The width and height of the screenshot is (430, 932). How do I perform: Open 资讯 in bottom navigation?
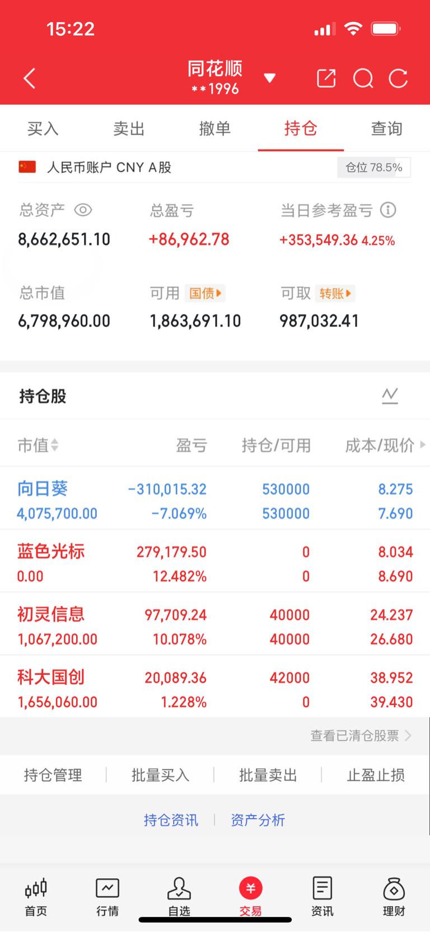click(322, 897)
